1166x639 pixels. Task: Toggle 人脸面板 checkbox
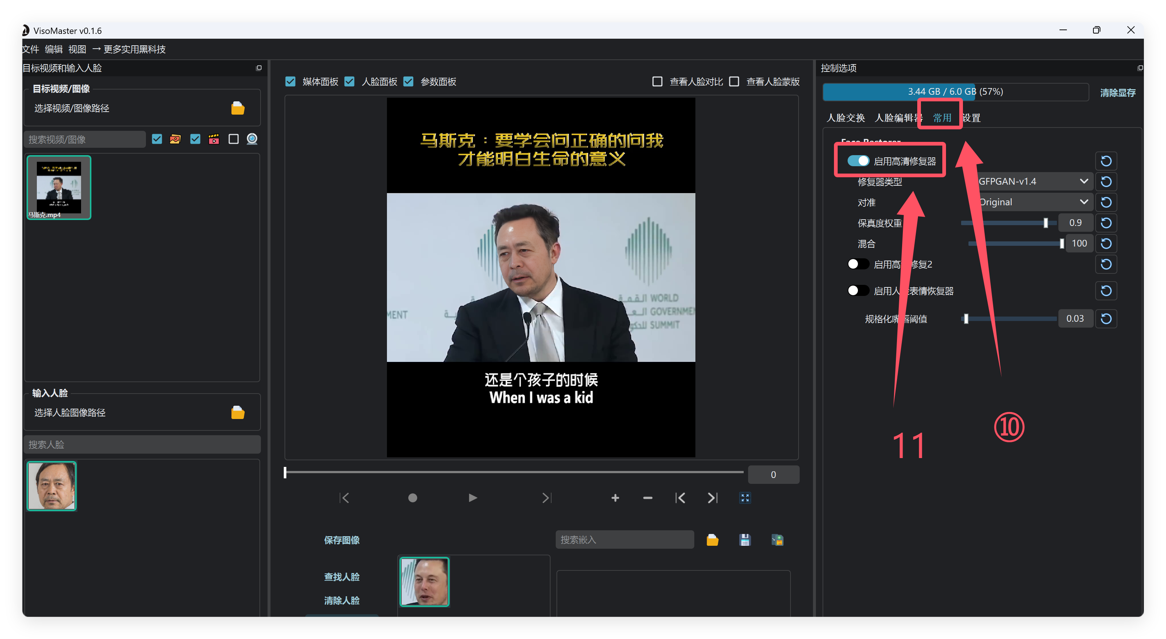pyautogui.click(x=349, y=81)
